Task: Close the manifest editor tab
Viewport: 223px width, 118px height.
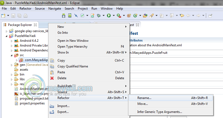Action: [137, 25]
